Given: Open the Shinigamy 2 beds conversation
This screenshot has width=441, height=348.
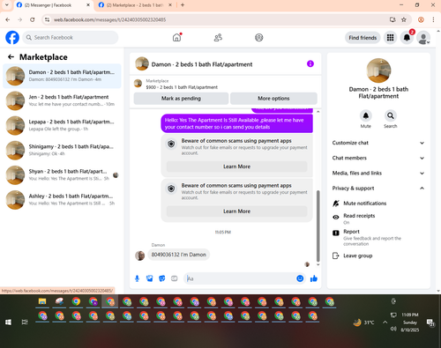Looking at the screenshot, I should (x=62, y=150).
